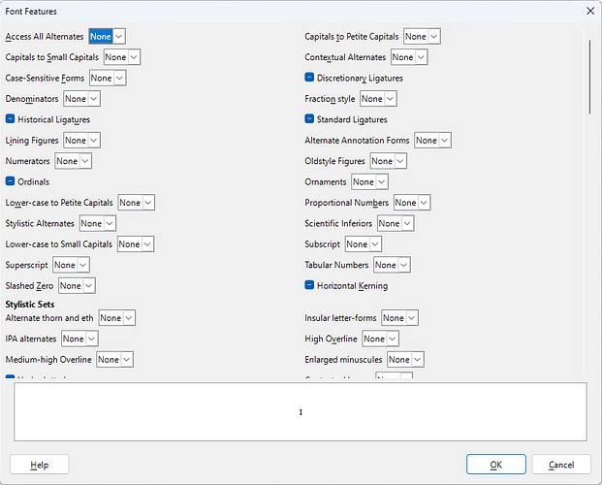Expand the Stylistic Alternates dropdown
Image resolution: width=602 pixels, height=485 pixels.
pyautogui.click(x=97, y=223)
